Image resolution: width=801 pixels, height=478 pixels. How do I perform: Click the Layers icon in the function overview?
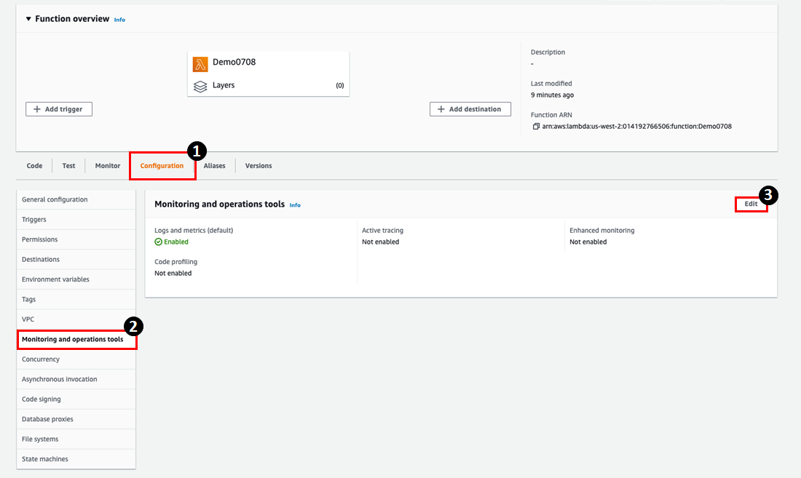201,86
